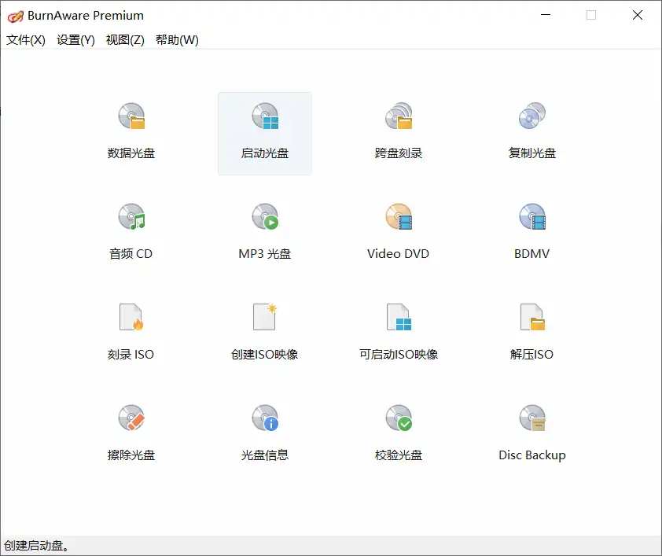Open the 文件(X) menu
Screen dimensions: 662x556
pyautogui.click(x=26, y=39)
